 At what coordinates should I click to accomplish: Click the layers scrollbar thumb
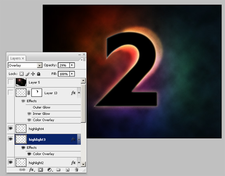point(83,103)
